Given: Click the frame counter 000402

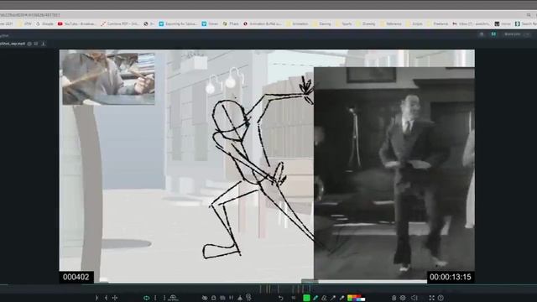Looking at the screenshot, I should (x=76, y=277).
